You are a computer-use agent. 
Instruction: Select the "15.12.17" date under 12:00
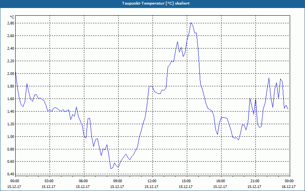tap(151, 186)
